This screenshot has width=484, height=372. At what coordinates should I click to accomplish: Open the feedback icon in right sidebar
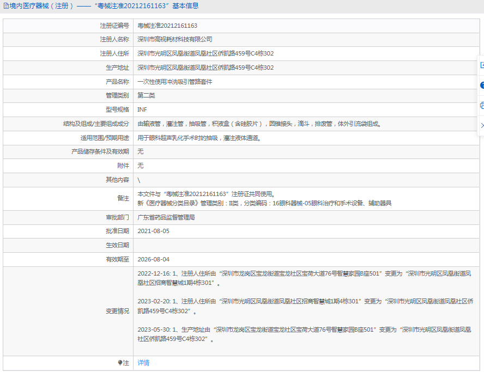point(482,65)
